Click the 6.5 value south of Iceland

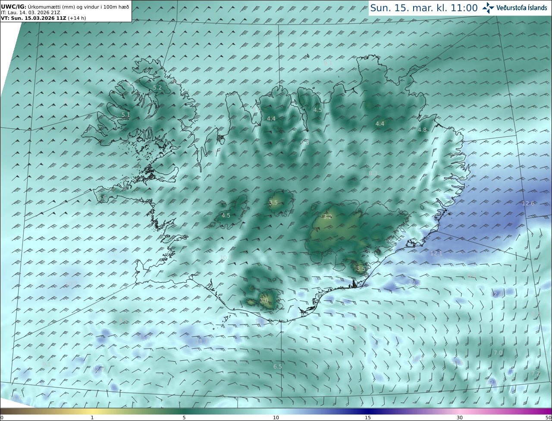click(x=278, y=367)
